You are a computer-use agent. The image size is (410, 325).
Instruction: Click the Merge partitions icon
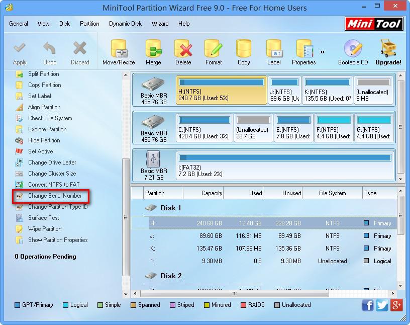[153, 50]
